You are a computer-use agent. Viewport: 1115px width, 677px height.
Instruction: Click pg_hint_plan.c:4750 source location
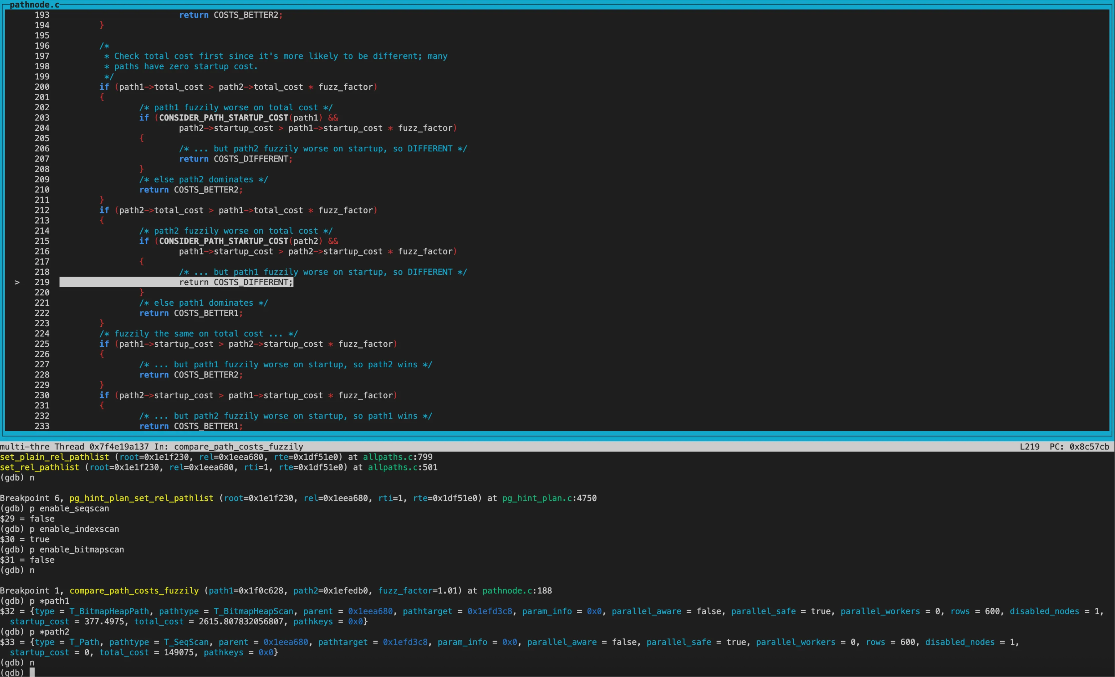coord(549,498)
